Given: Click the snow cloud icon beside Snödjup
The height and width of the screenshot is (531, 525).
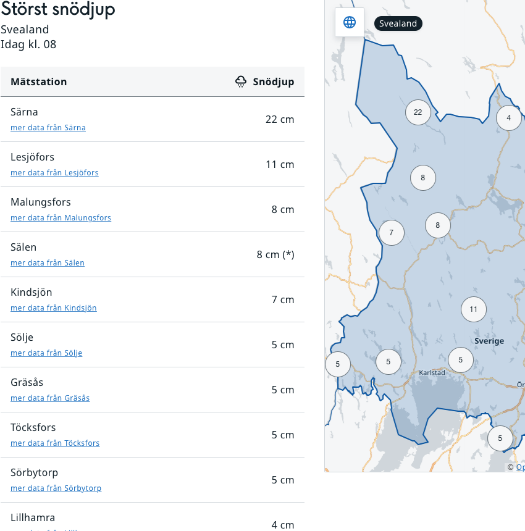Looking at the screenshot, I should 241,82.
